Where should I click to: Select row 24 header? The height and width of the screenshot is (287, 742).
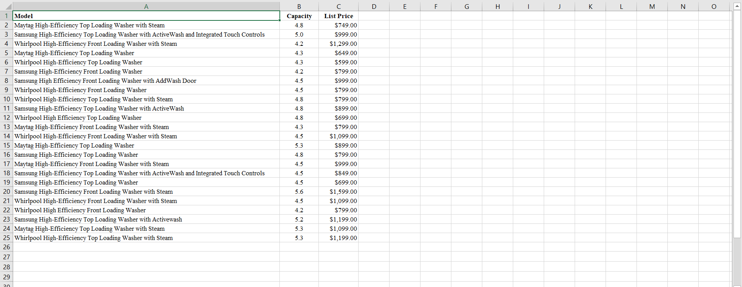(x=7, y=228)
